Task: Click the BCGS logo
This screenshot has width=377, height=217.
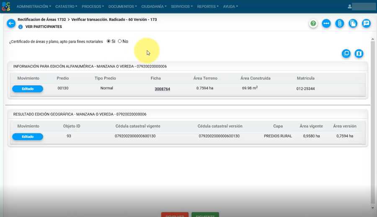Action: tap(6, 6)
